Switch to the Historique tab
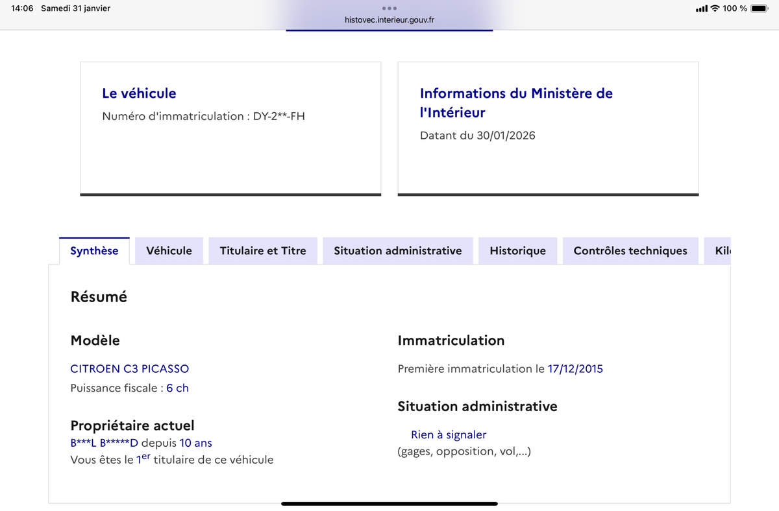 click(517, 250)
